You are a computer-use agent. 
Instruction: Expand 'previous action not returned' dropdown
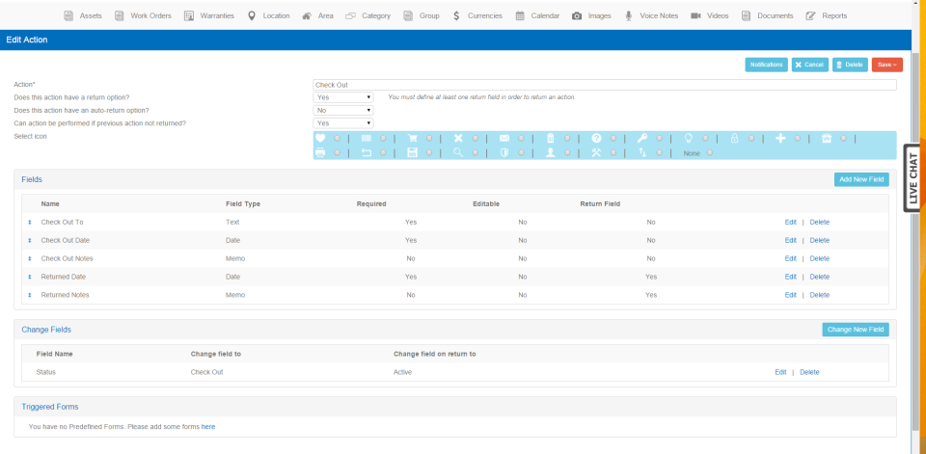[x=343, y=123]
